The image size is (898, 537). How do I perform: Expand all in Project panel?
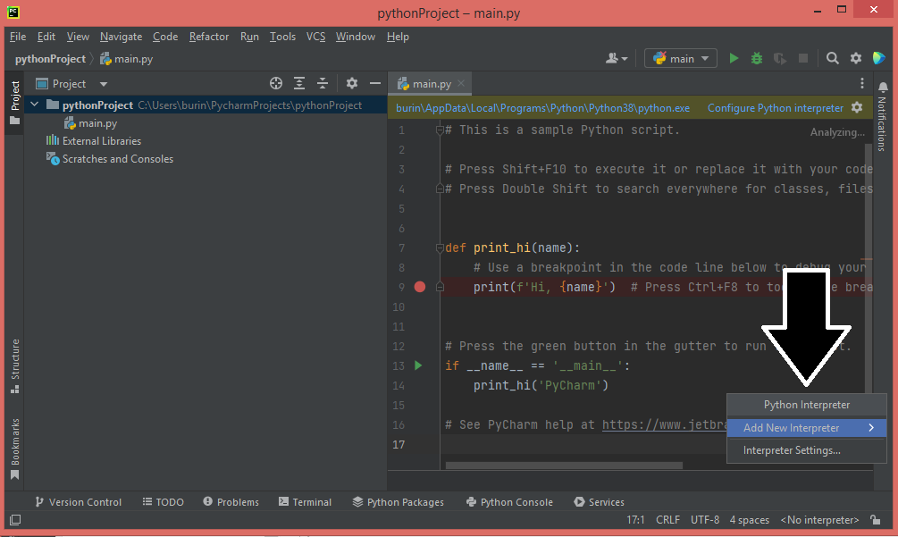click(299, 84)
